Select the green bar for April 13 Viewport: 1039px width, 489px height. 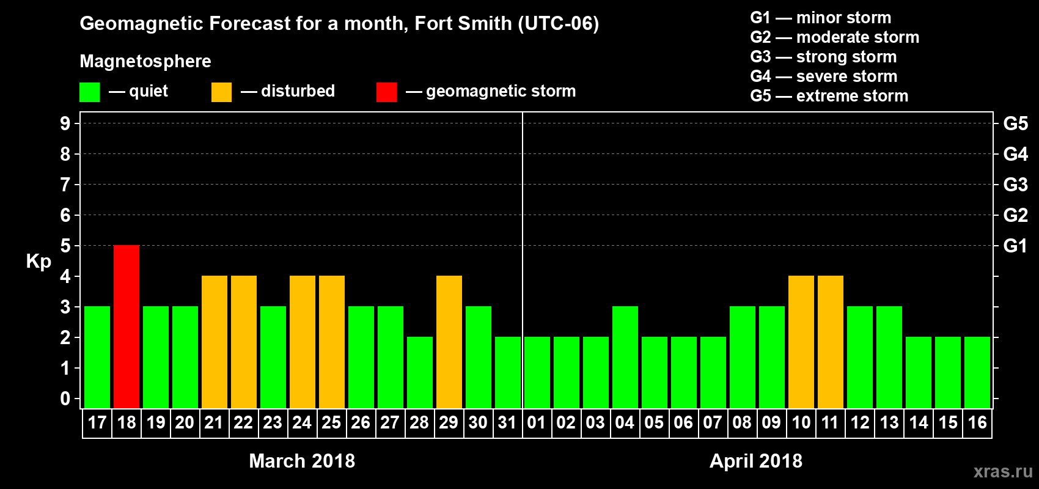click(x=889, y=357)
